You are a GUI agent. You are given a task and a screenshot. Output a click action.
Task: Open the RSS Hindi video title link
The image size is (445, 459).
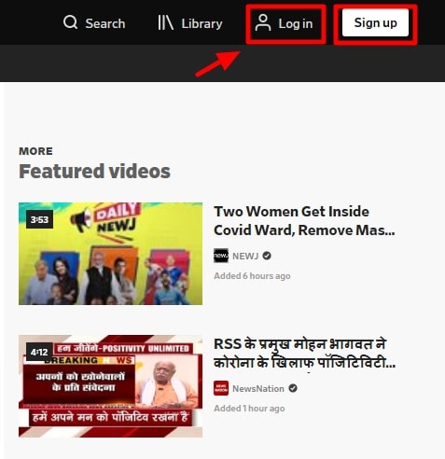pos(304,354)
